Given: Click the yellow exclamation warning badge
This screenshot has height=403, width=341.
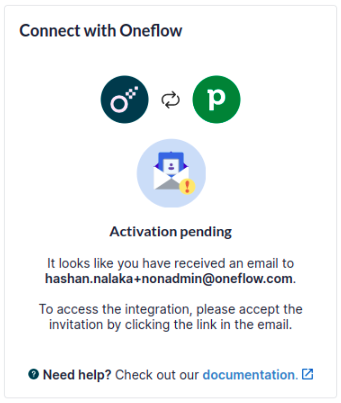Looking at the screenshot, I should (x=187, y=187).
